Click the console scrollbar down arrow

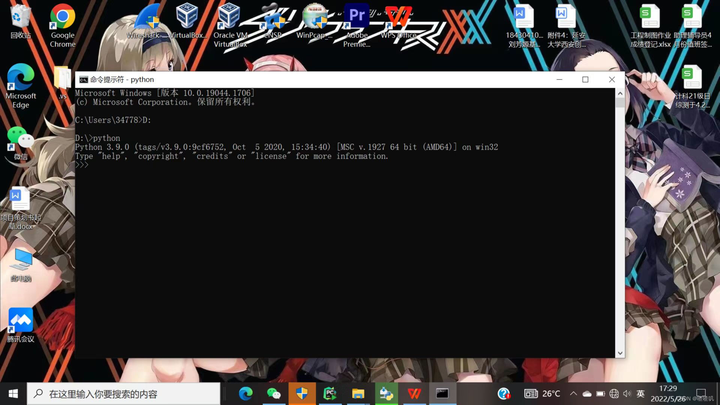coord(620,353)
